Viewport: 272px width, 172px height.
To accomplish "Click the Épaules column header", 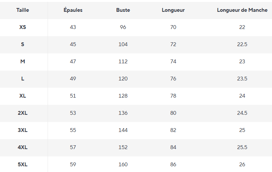I will tap(73, 10).
